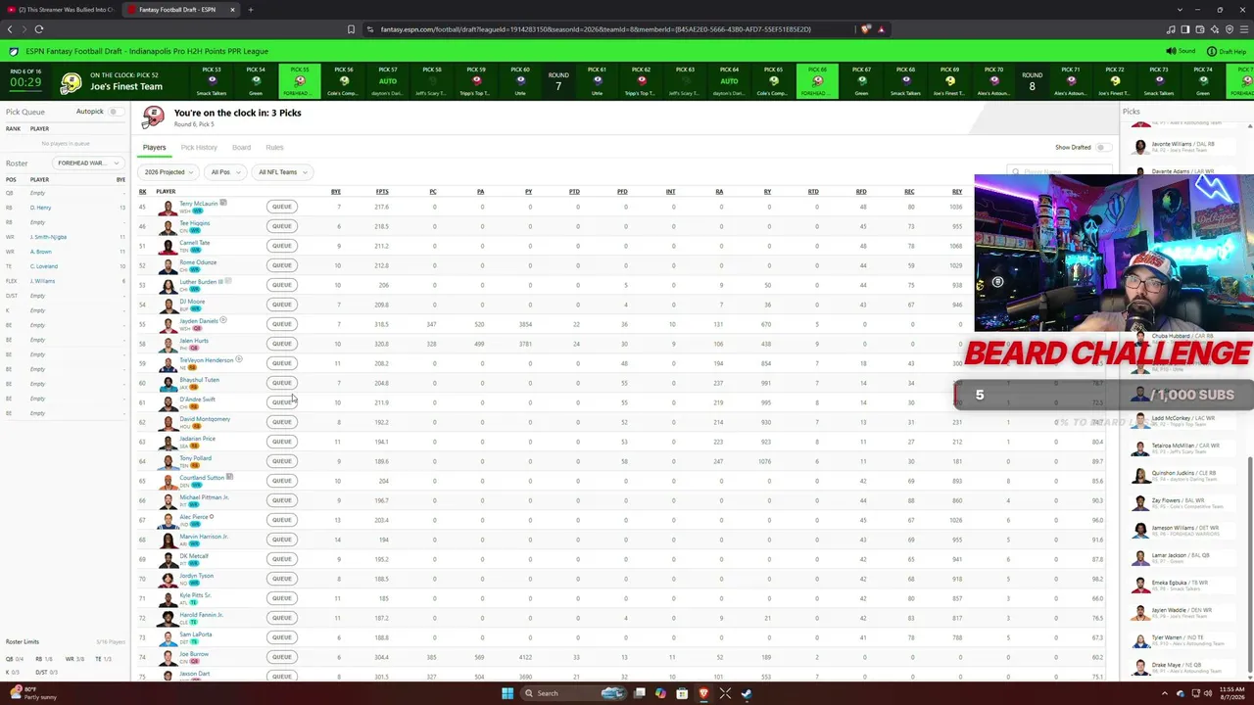The height and width of the screenshot is (705, 1254).
Task: Open Task View on the taskbar
Action: [x=640, y=693]
